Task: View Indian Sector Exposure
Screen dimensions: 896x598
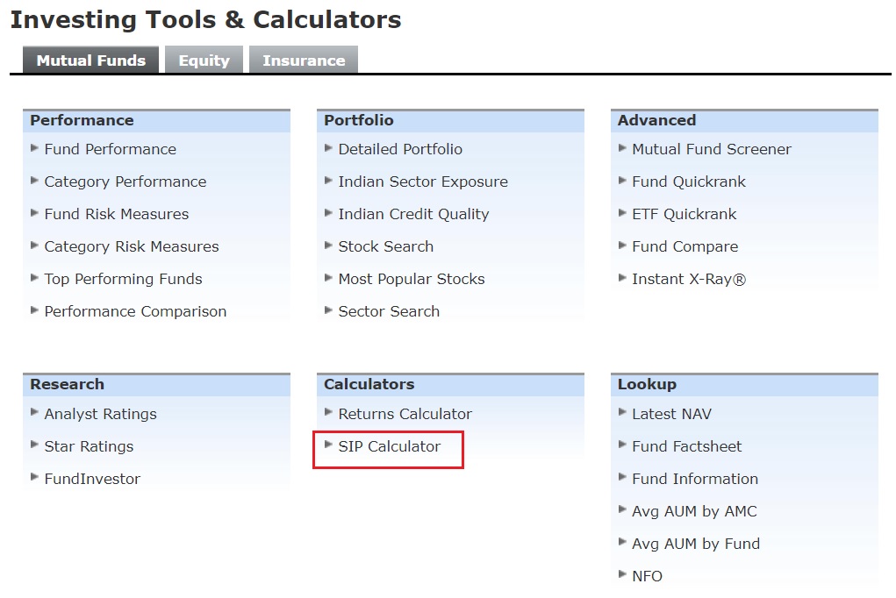Action: tap(422, 182)
